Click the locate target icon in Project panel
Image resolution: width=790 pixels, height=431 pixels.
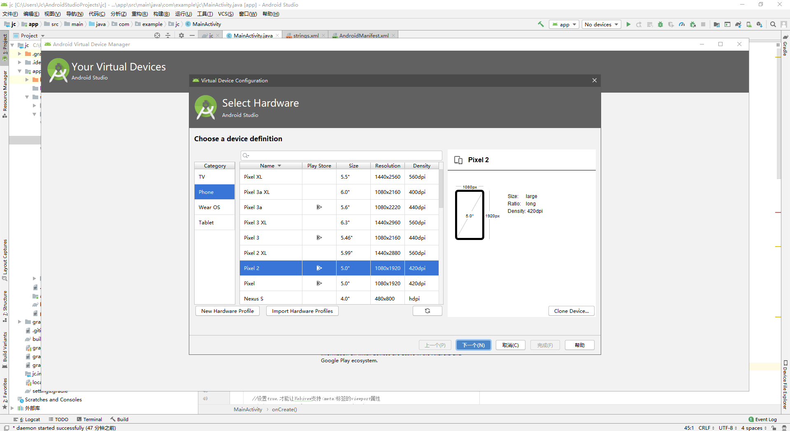[x=157, y=35]
